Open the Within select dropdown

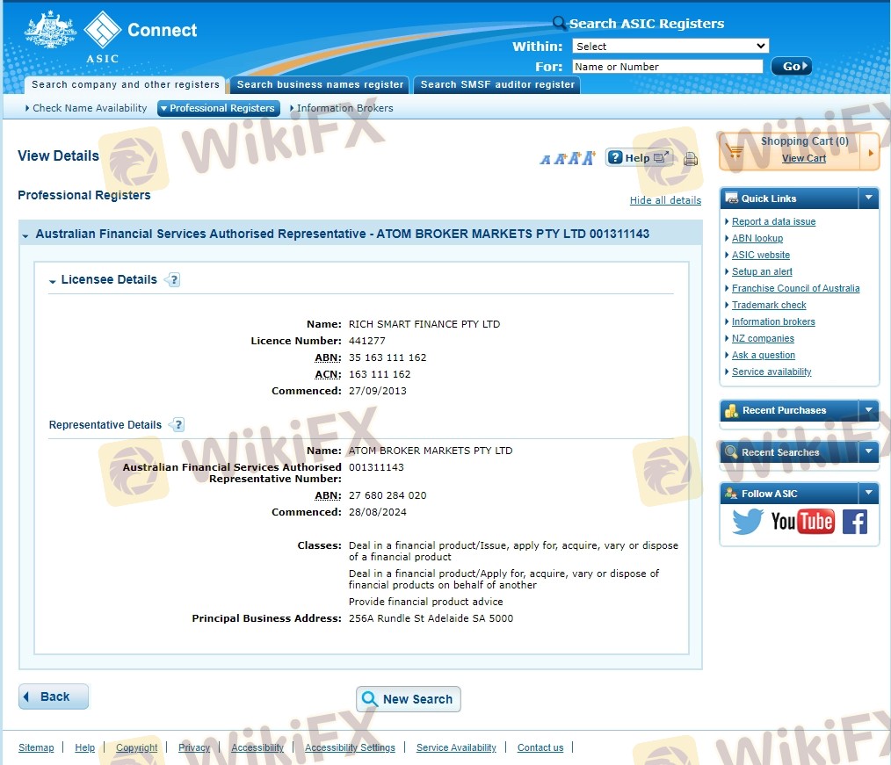670,46
